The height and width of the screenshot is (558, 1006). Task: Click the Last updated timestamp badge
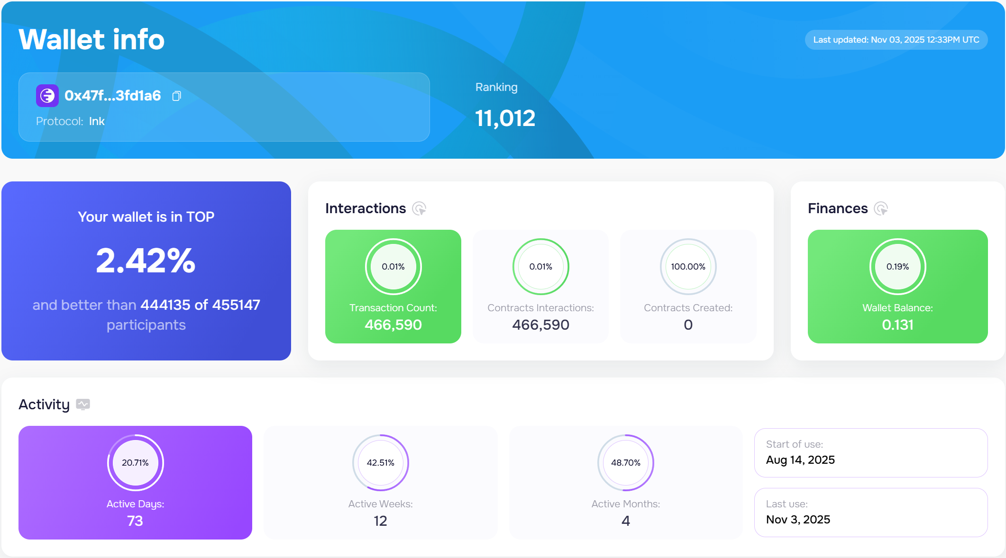(x=896, y=40)
